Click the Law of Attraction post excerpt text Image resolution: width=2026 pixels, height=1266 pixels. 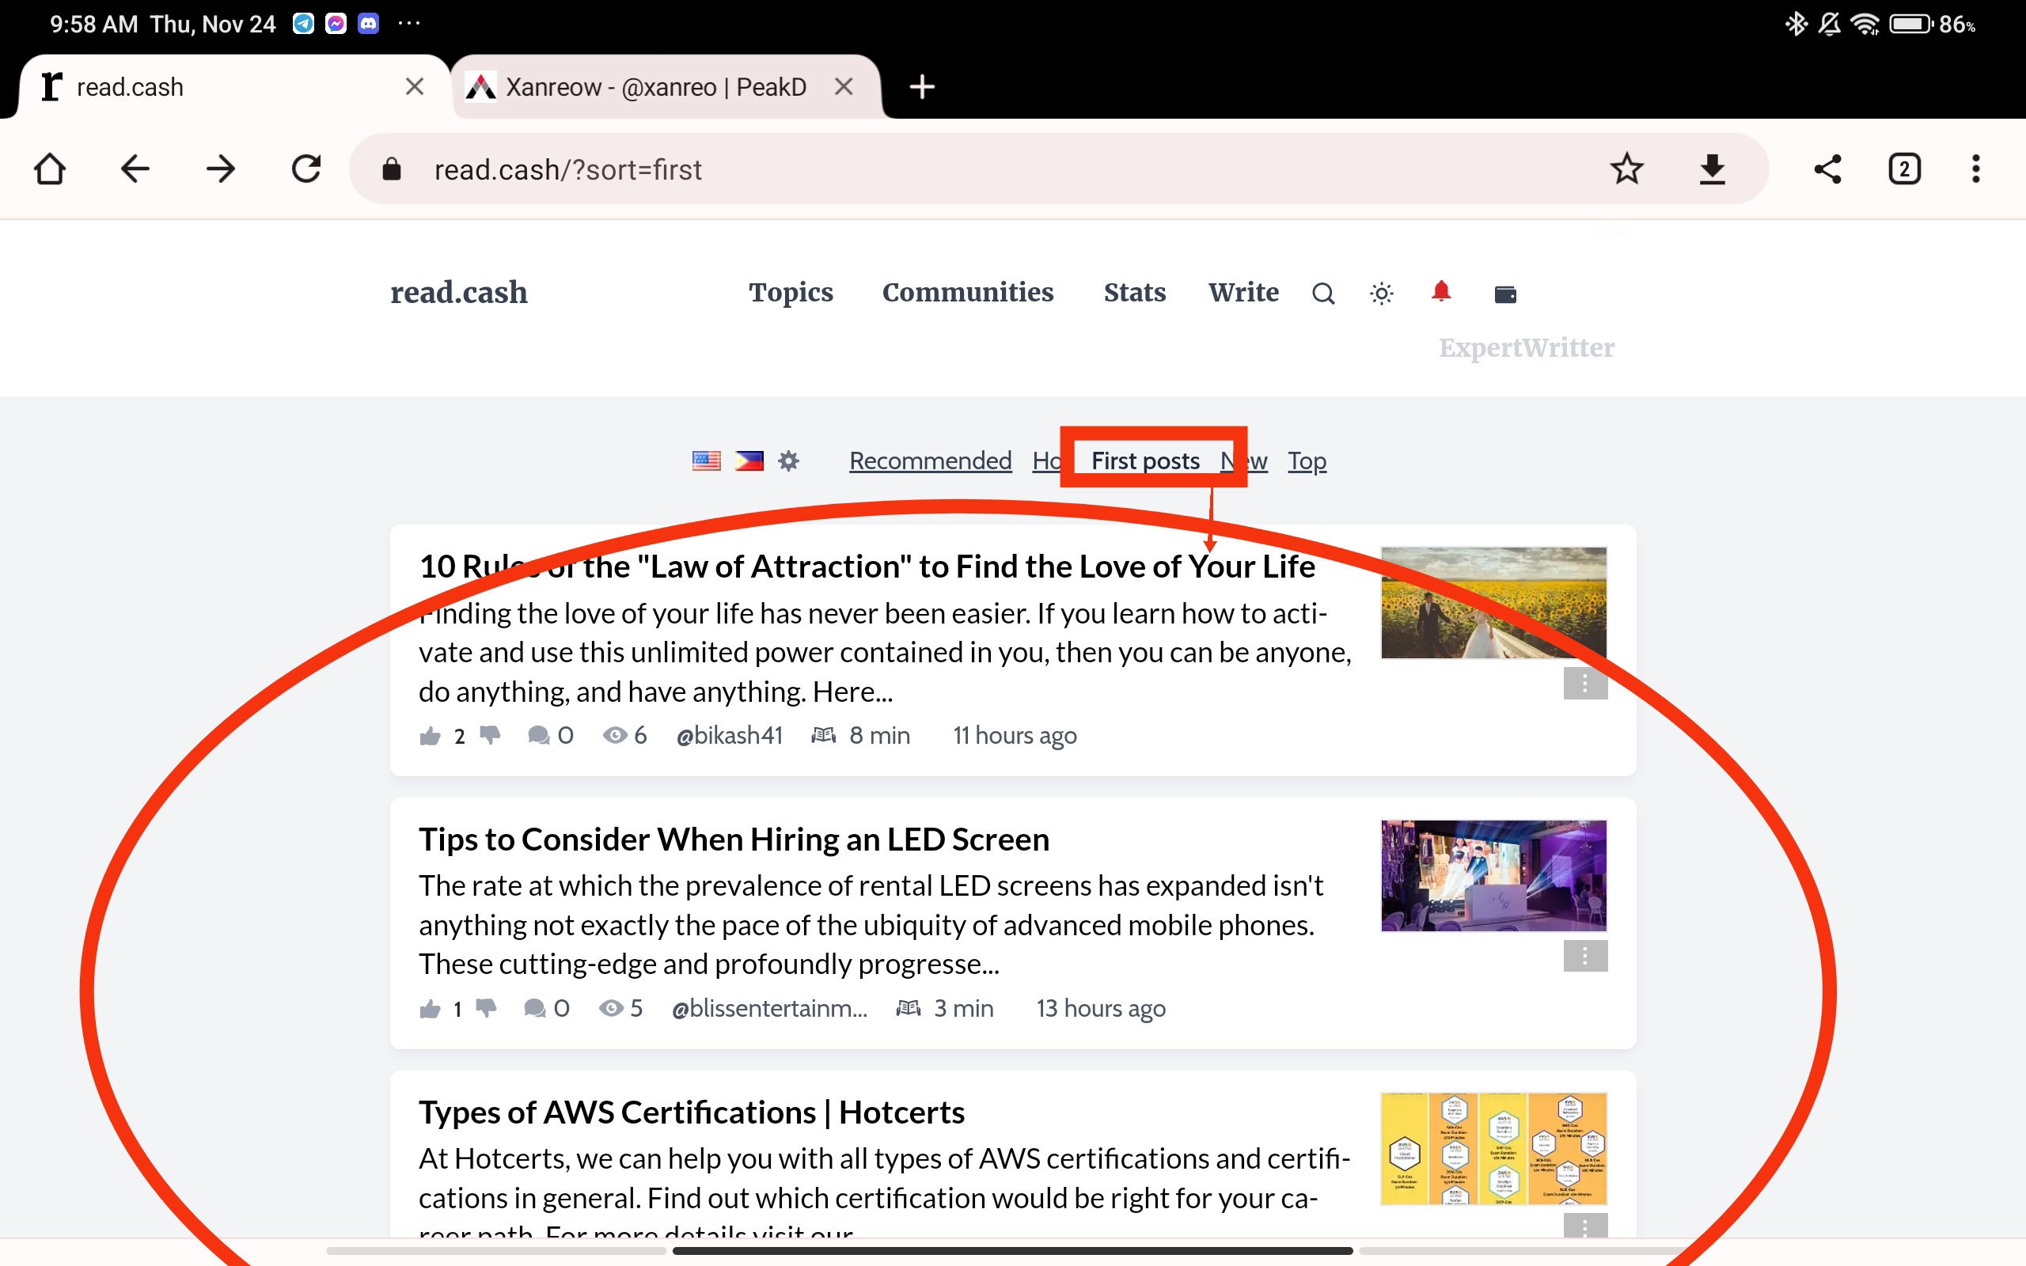point(885,652)
